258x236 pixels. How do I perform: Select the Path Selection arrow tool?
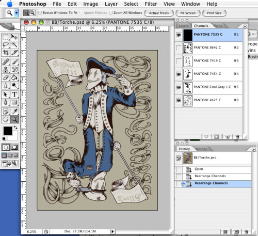point(6,95)
